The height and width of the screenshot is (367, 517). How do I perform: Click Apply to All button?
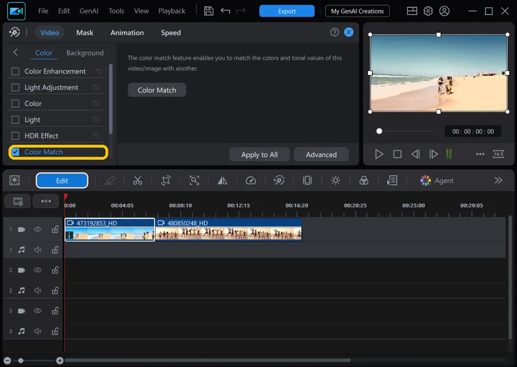coord(260,155)
